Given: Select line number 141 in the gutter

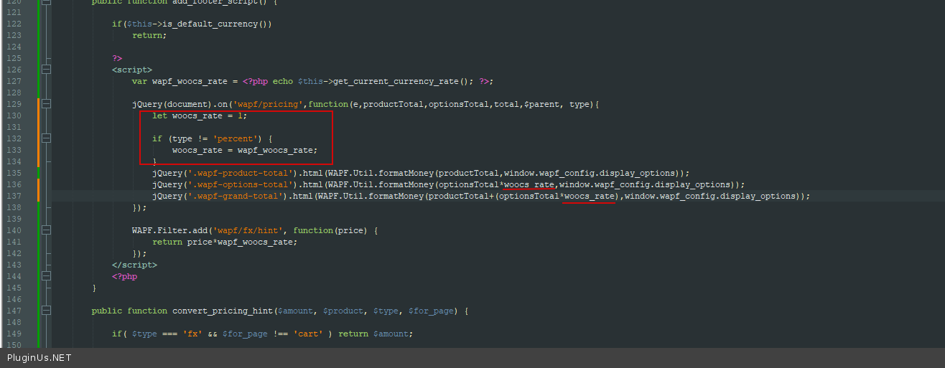Looking at the screenshot, I should [13, 242].
